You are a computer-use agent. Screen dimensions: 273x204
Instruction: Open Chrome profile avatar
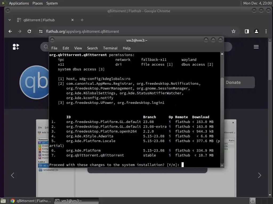coord(256,31)
